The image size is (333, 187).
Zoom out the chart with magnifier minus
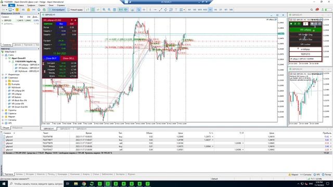click(109, 9)
